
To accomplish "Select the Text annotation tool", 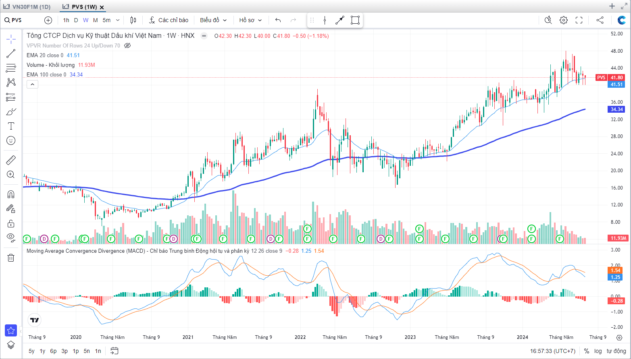I will click(11, 126).
